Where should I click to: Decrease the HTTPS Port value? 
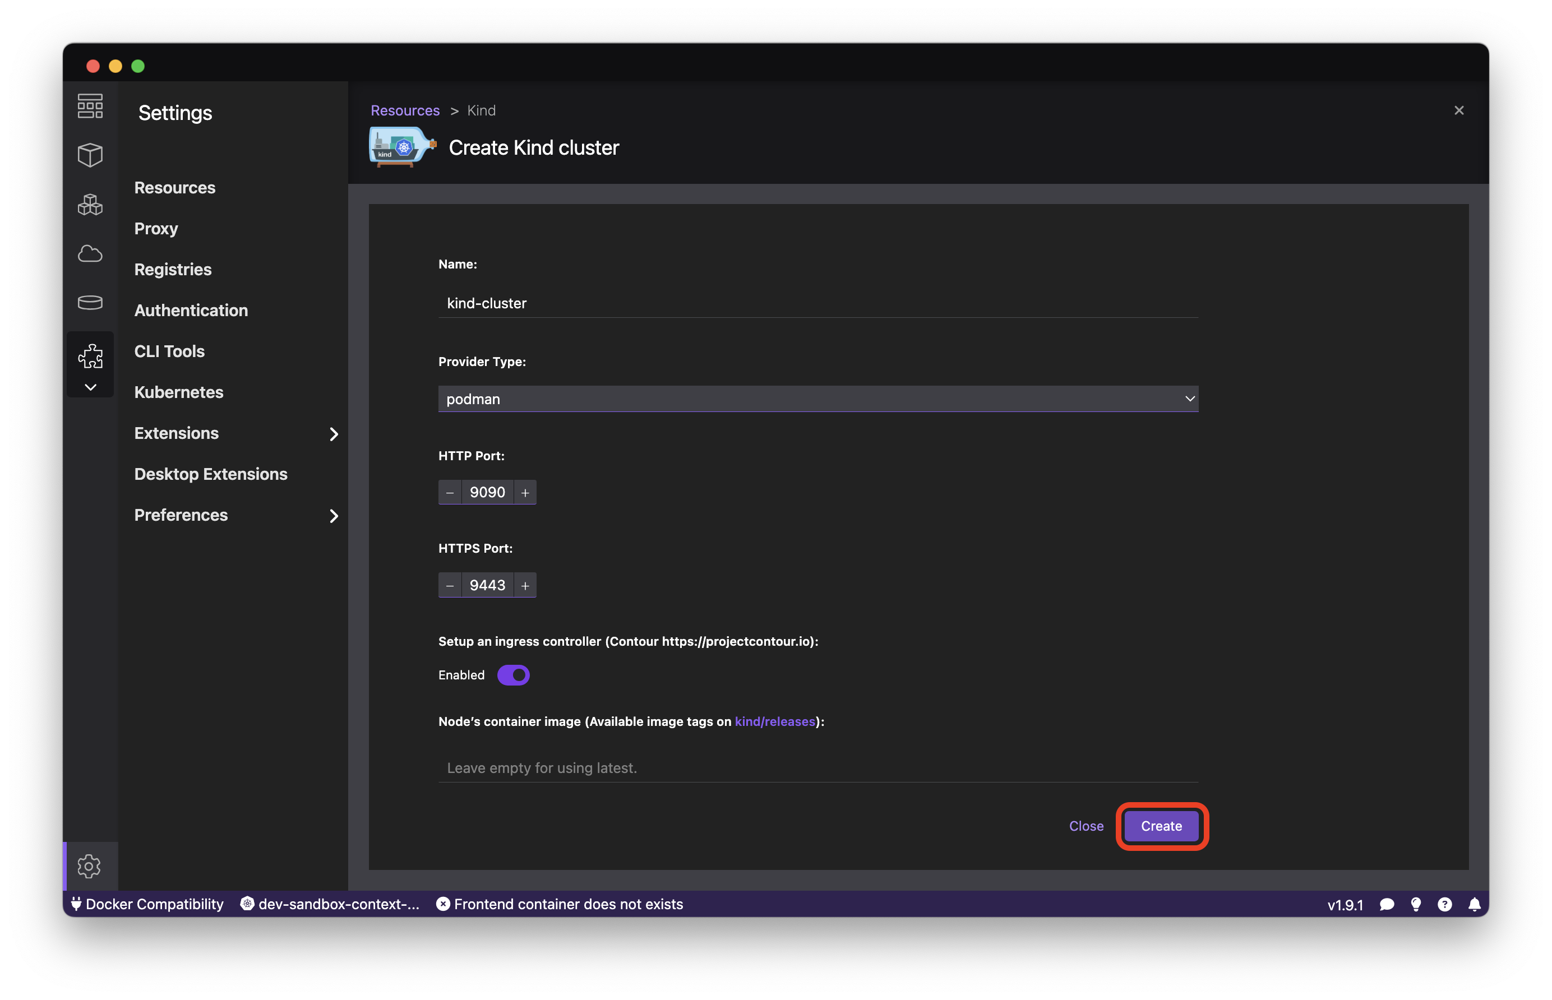pyautogui.click(x=449, y=585)
